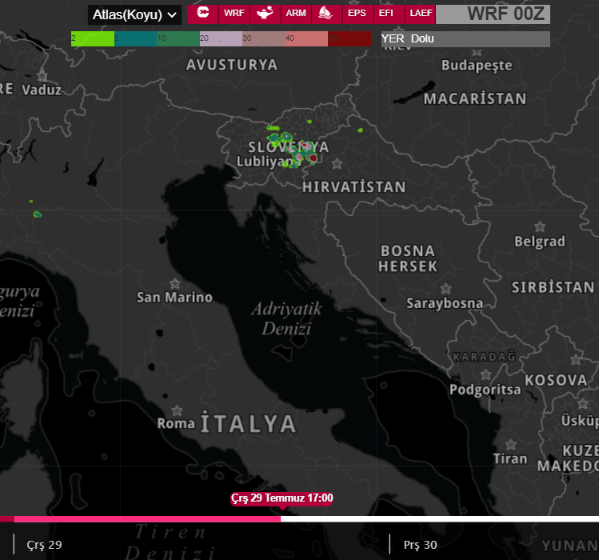Pick the teal 5 legend swatch
The image size is (599, 560).
(135, 39)
